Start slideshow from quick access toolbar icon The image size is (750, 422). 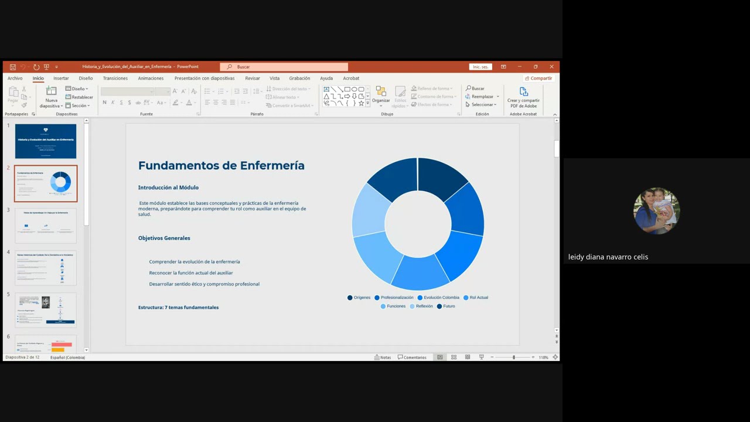[x=46, y=67]
